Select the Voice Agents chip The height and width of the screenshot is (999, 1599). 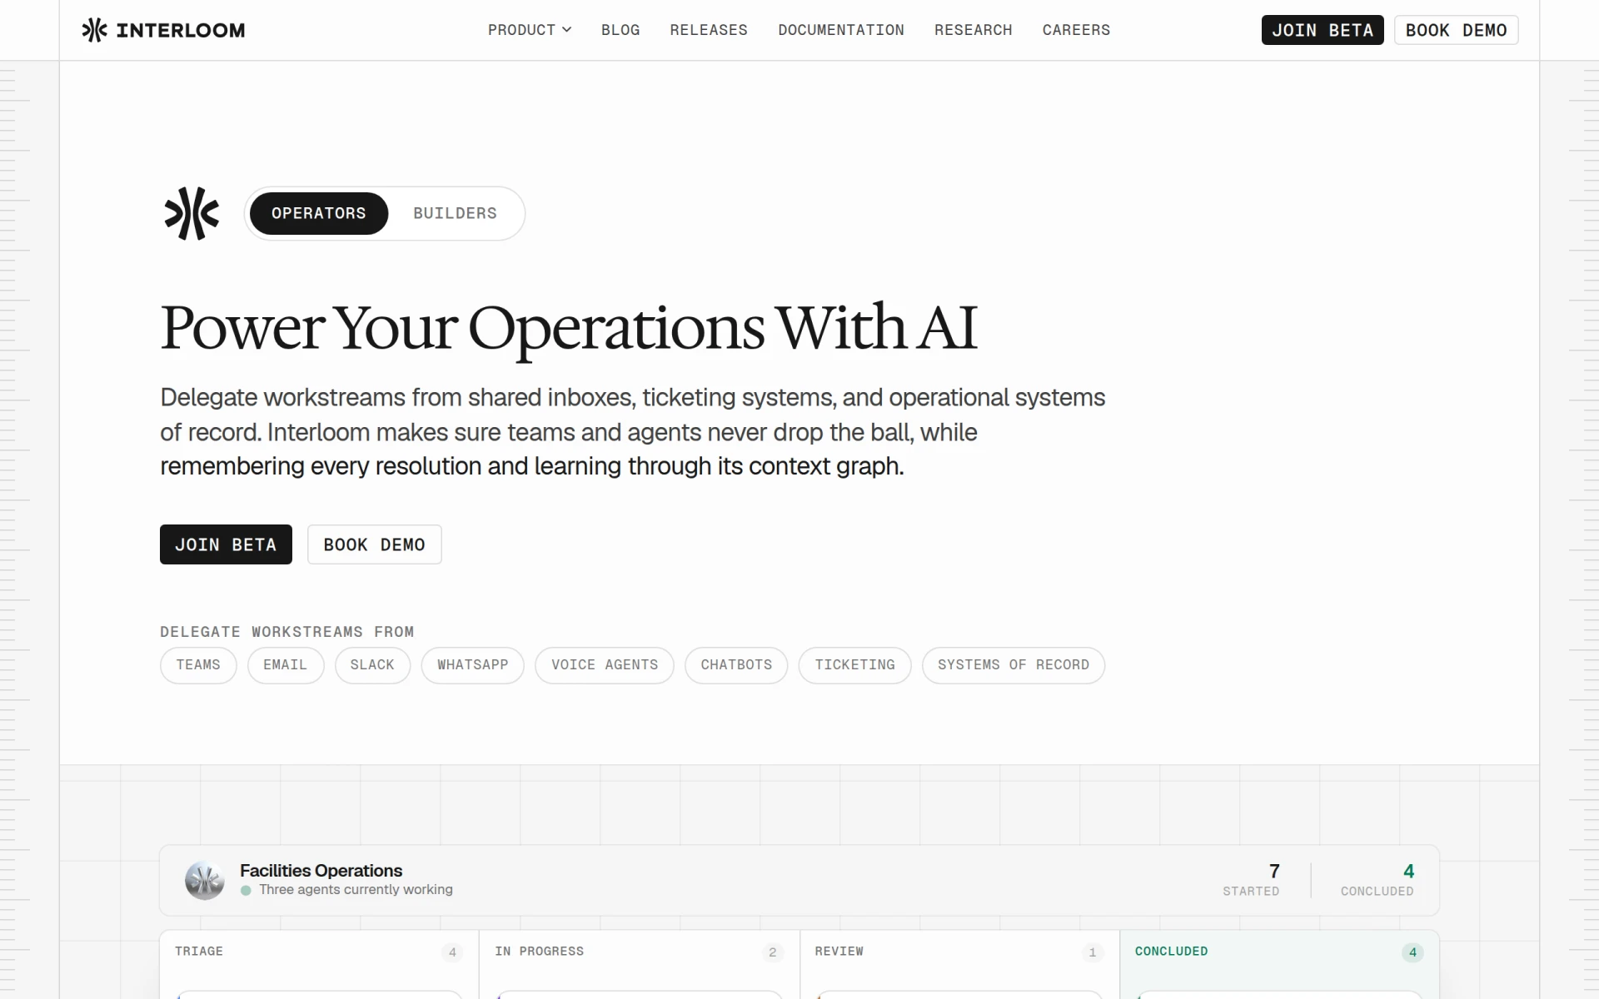pos(605,665)
